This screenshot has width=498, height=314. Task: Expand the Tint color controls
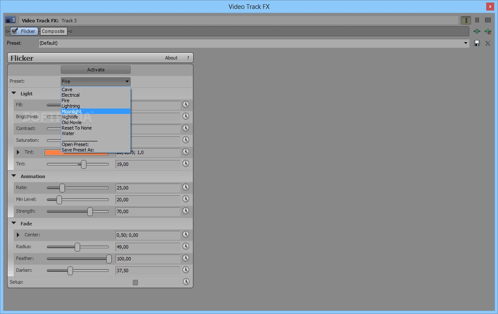[18, 152]
